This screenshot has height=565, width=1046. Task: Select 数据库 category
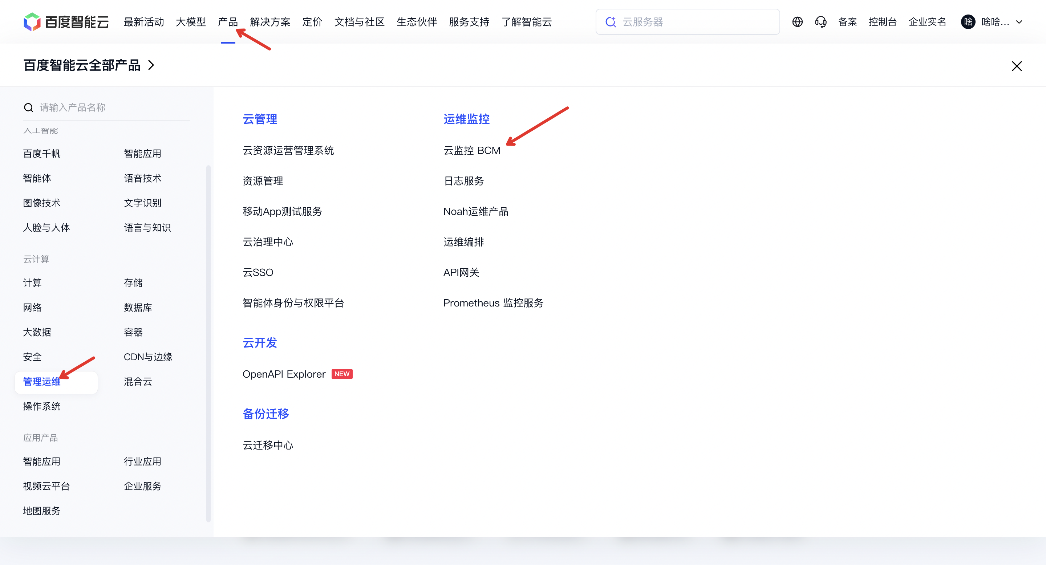tap(138, 308)
